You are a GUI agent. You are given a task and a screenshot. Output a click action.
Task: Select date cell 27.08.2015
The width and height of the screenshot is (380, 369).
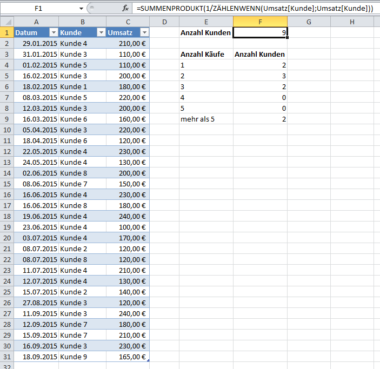pyautogui.click(x=36, y=303)
